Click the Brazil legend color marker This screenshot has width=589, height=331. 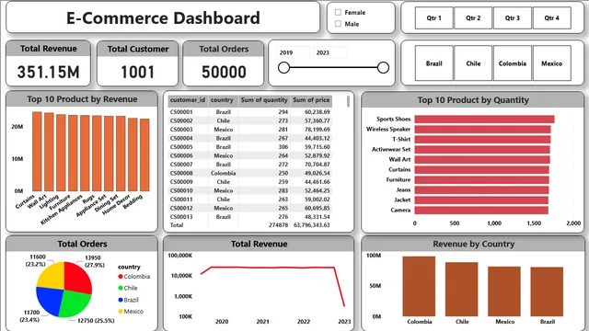click(121, 300)
